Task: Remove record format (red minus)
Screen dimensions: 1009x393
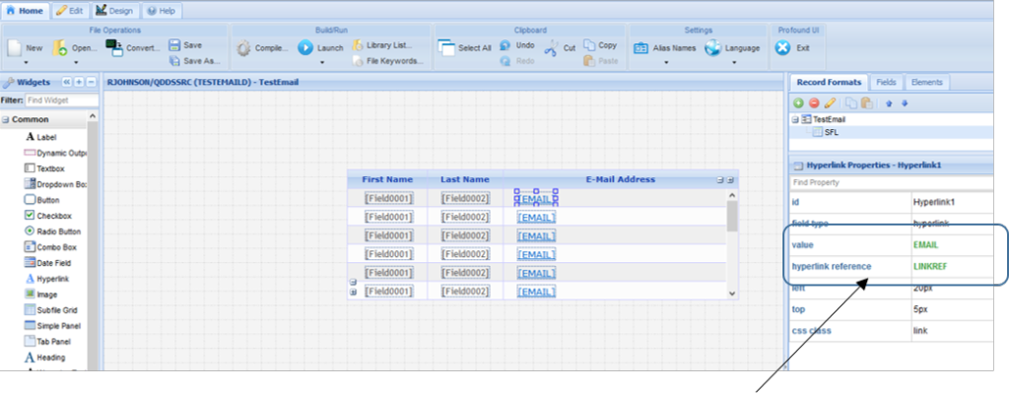Action: (x=814, y=102)
